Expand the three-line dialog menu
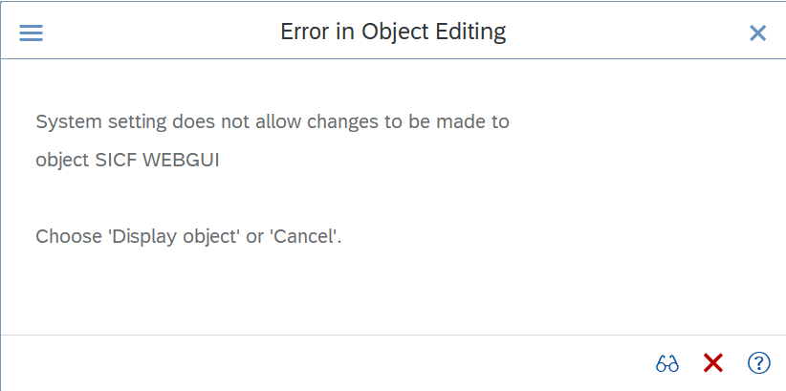The width and height of the screenshot is (786, 391). (32, 33)
